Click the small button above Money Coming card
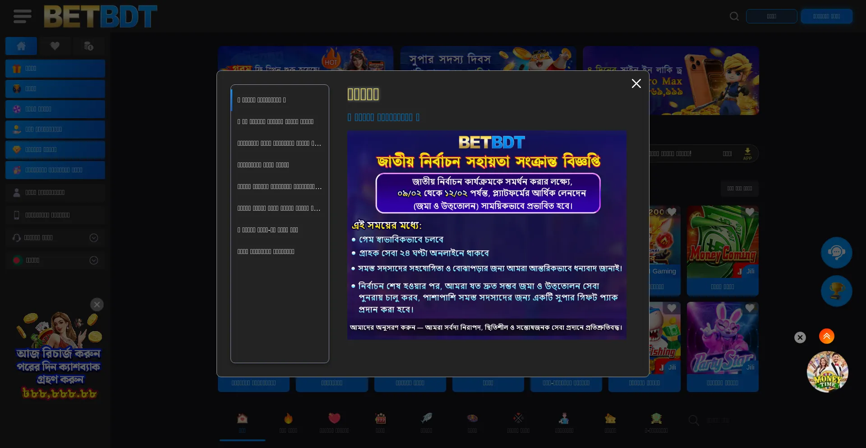 pyautogui.click(x=739, y=189)
